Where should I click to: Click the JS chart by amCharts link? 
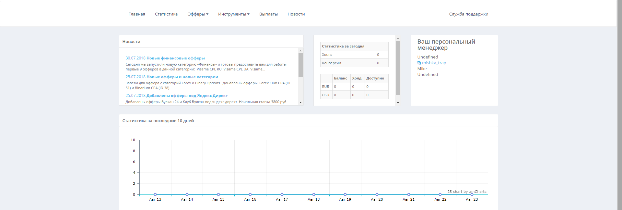pyautogui.click(x=467, y=192)
